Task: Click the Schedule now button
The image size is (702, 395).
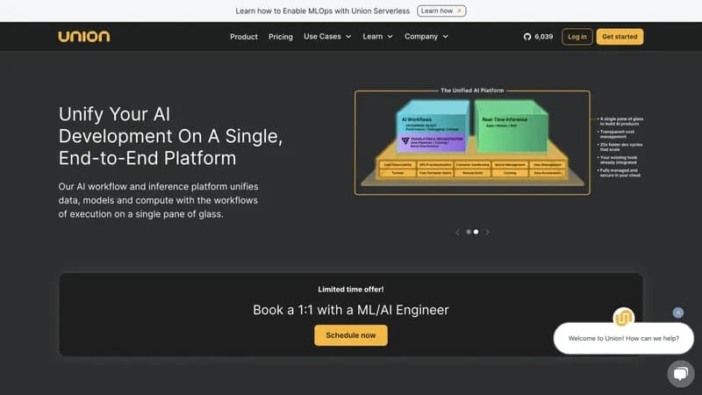Action: click(350, 335)
